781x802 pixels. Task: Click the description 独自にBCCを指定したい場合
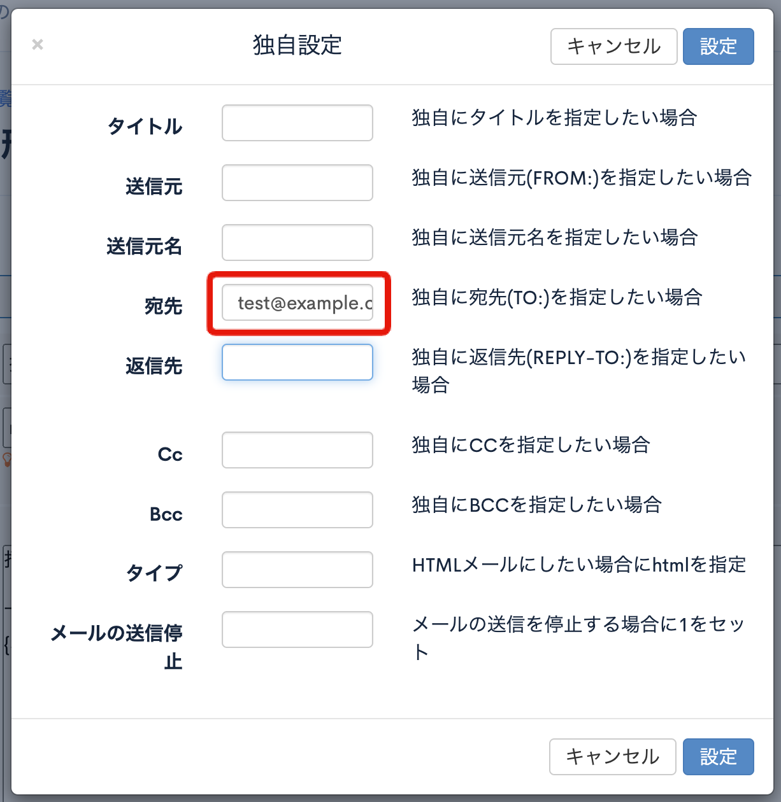537,505
